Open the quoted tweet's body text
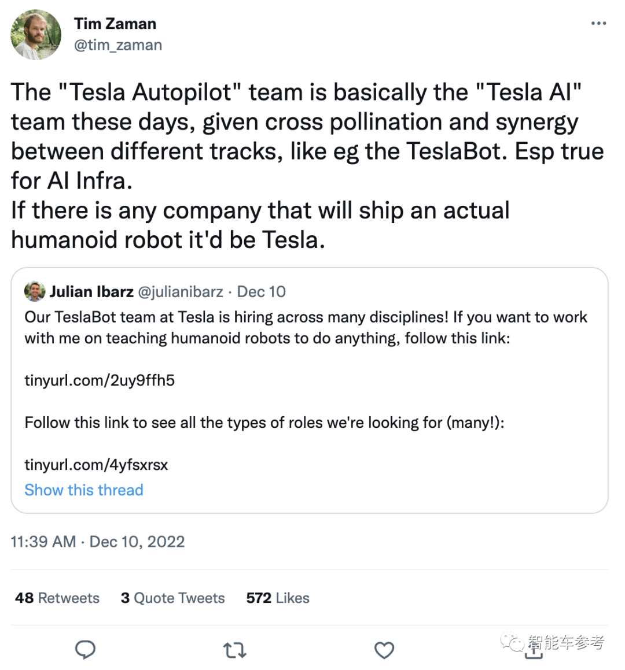The height and width of the screenshot is (670, 625). [306, 328]
